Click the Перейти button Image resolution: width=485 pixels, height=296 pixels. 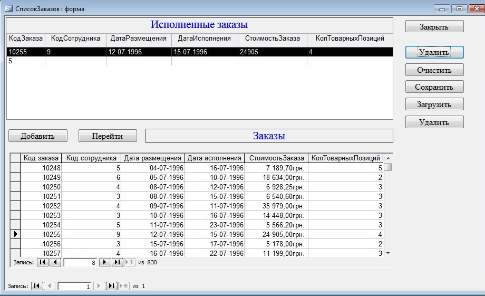pyautogui.click(x=108, y=136)
